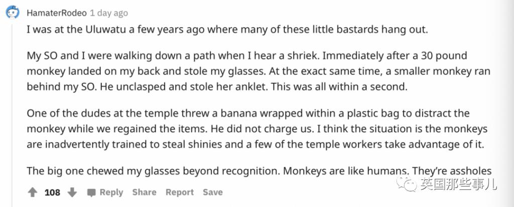Image resolution: width=514 pixels, height=207 pixels.
Task: Downvote the HamaterRodeo comment
Action: click(72, 192)
